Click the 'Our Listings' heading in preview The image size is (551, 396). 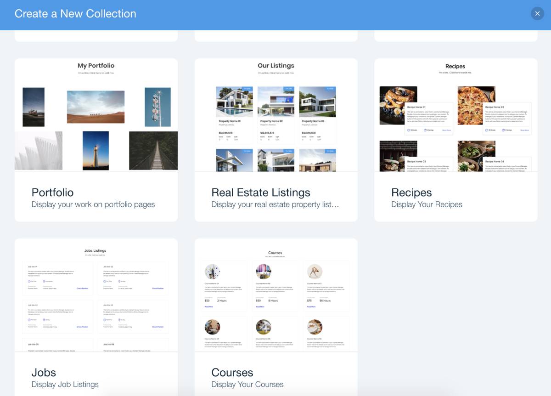(x=276, y=66)
